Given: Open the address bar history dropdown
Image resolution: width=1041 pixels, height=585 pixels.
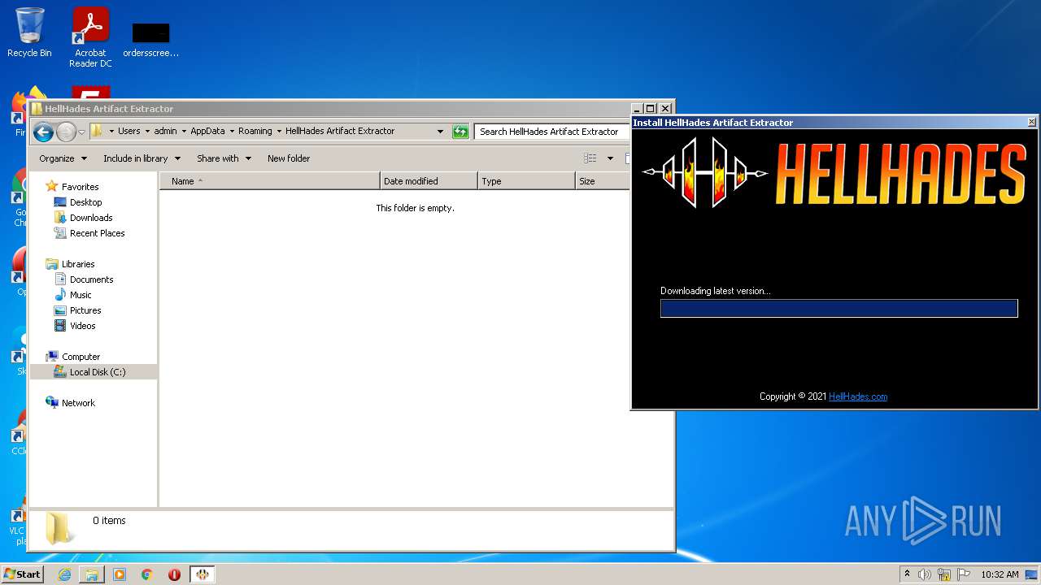Looking at the screenshot, I should click(440, 131).
